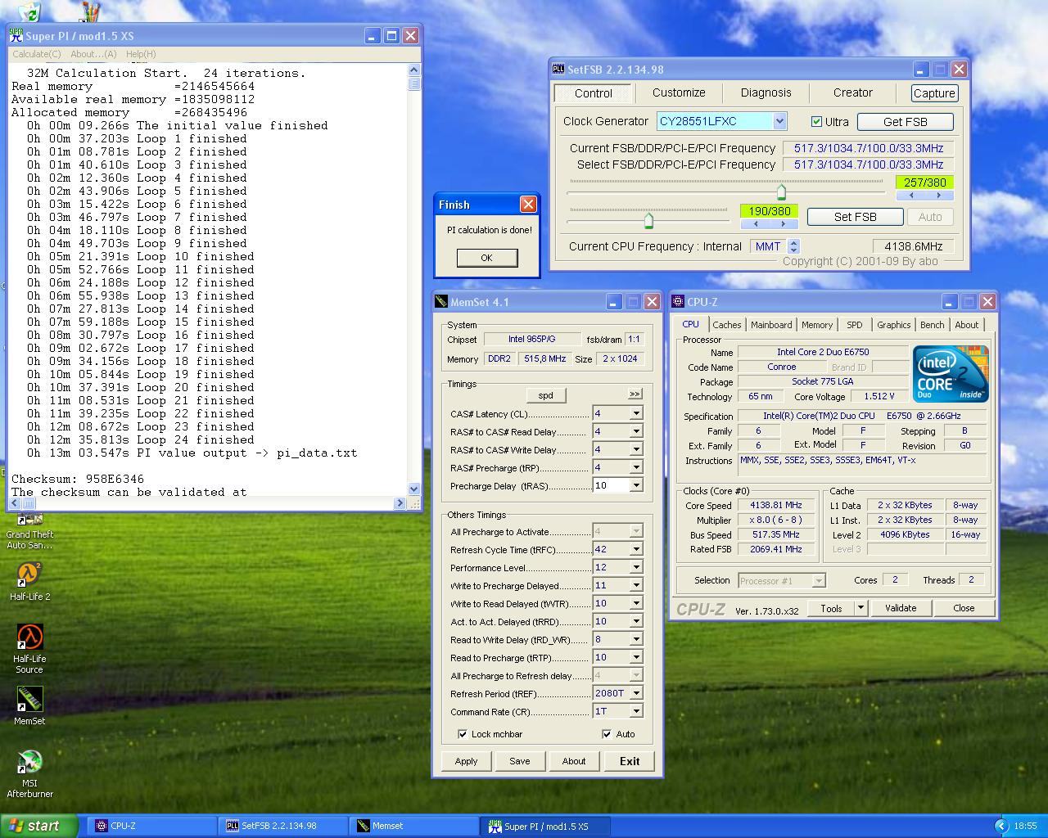Click Super PI horizontal scrollbar right arrow
Viewport: 1048px width, 838px height.
click(x=400, y=503)
